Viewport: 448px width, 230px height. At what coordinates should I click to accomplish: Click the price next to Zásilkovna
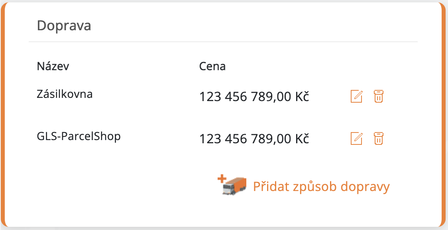(254, 96)
